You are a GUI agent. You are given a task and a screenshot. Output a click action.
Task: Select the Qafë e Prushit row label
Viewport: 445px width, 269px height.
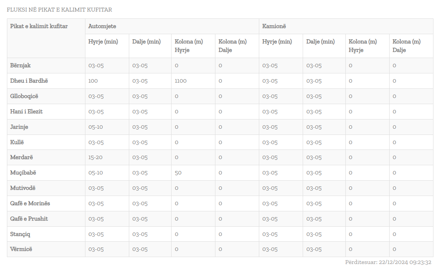[29, 219]
